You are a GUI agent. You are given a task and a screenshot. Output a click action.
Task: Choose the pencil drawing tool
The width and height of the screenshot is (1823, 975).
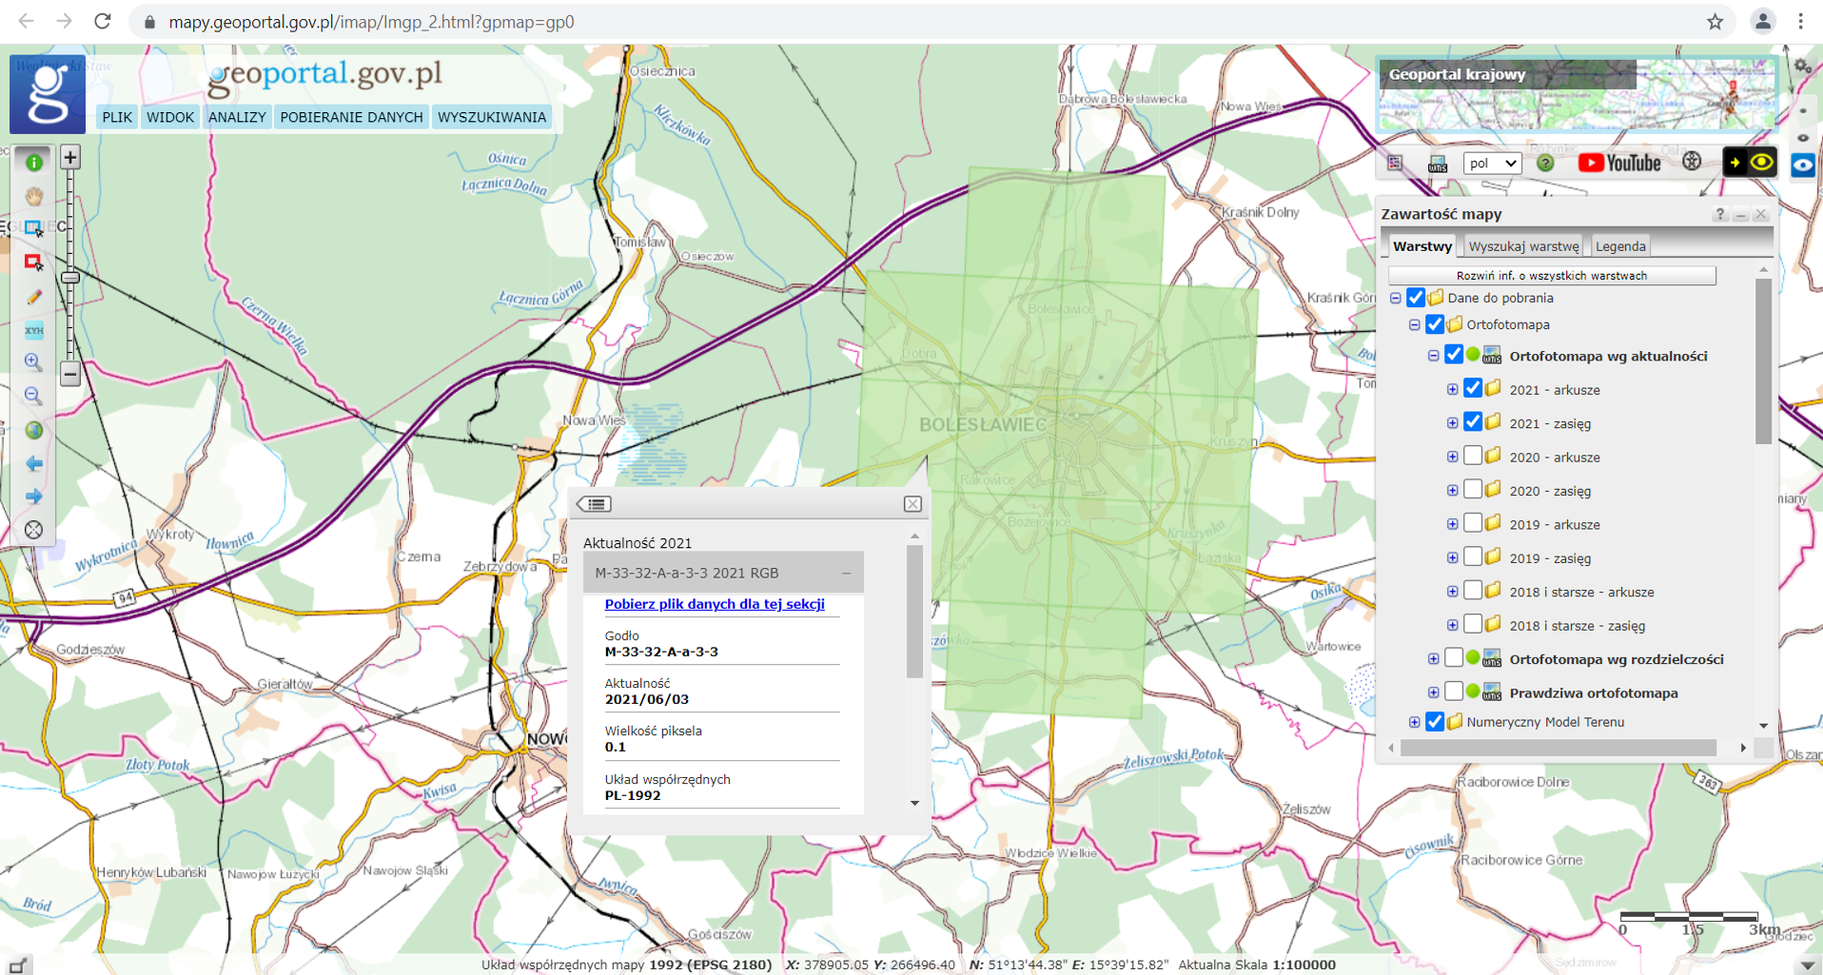[x=34, y=297]
